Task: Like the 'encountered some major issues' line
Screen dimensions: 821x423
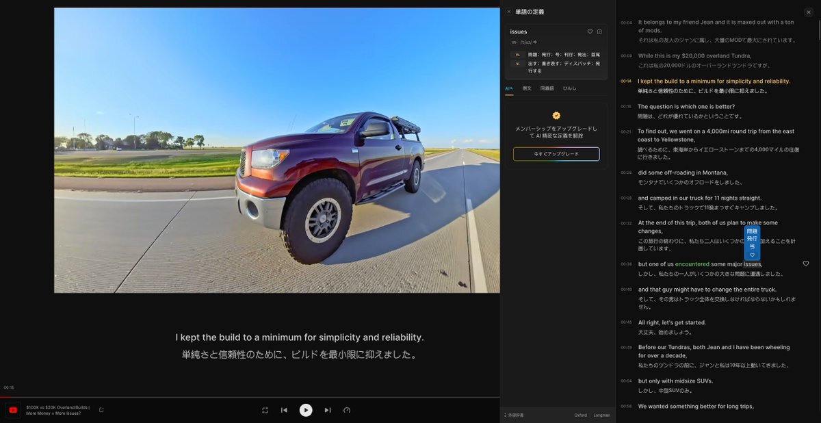Action: tap(805, 264)
